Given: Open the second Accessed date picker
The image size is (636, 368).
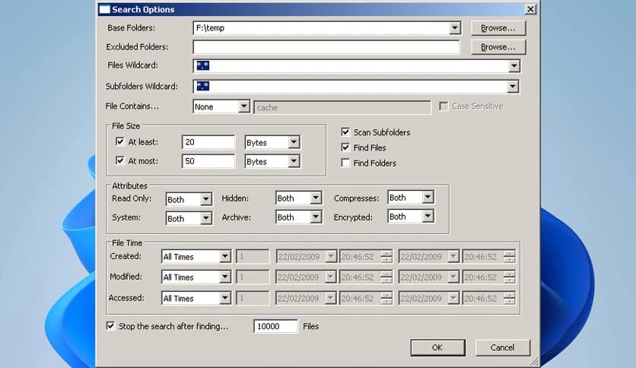Looking at the screenshot, I should (453, 298).
